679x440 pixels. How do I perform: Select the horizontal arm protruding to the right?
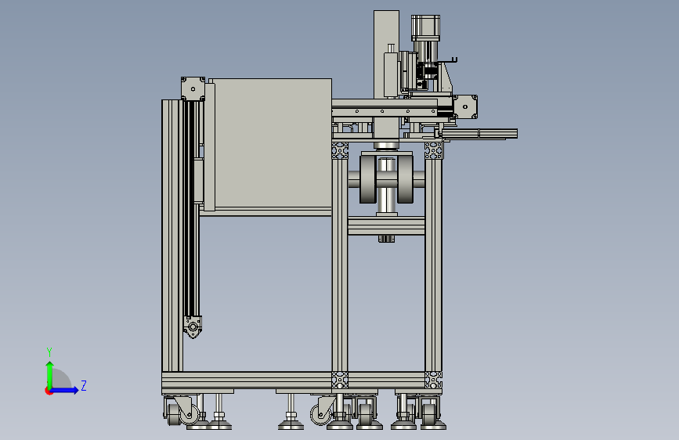480,134
